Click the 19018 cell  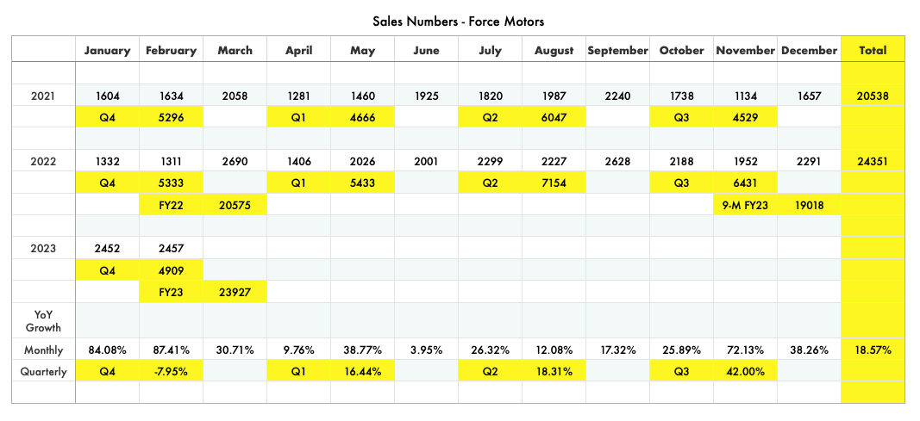tap(809, 205)
